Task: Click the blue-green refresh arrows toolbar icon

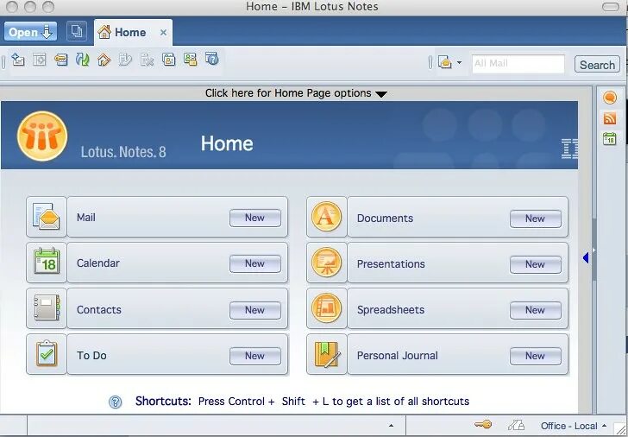Action: point(83,60)
